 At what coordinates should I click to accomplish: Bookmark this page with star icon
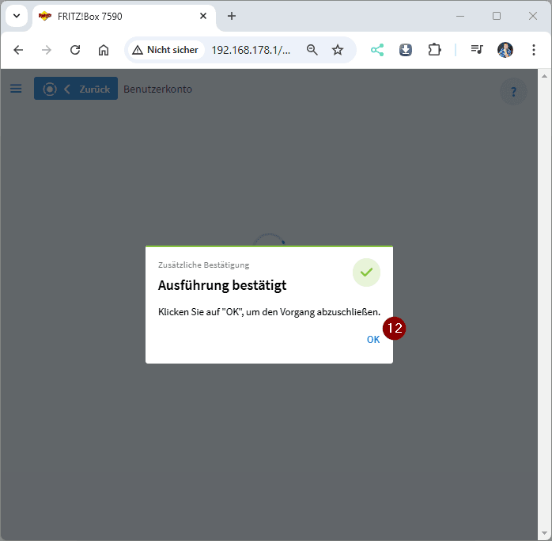tap(338, 50)
